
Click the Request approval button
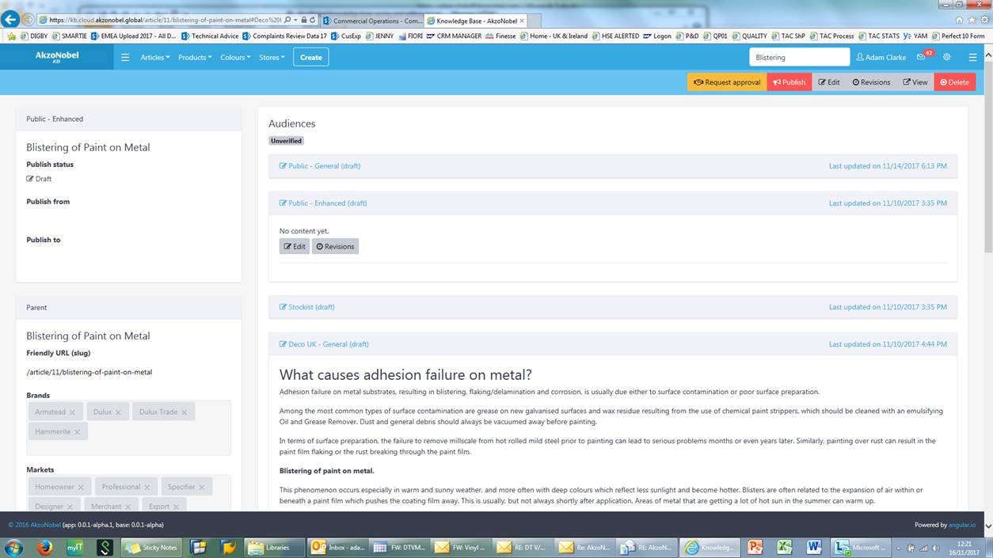(x=727, y=82)
